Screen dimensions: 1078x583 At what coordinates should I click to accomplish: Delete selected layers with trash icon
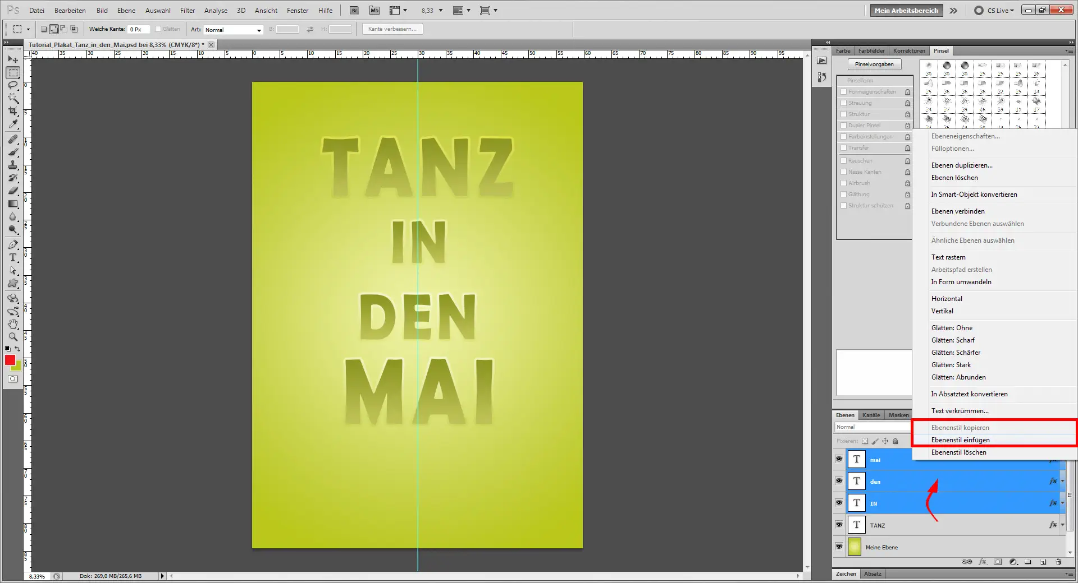click(1059, 562)
